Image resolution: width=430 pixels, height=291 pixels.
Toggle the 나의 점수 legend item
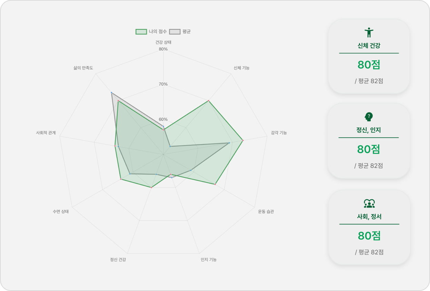pyautogui.click(x=151, y=31)
